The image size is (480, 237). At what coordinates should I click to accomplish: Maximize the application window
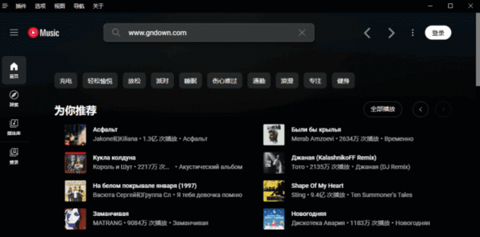[450, 6]
